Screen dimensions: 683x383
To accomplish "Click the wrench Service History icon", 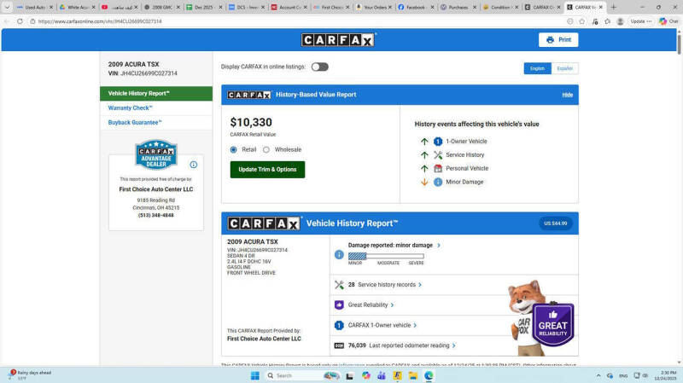I will pyautogui.click(x=438, y=154).
